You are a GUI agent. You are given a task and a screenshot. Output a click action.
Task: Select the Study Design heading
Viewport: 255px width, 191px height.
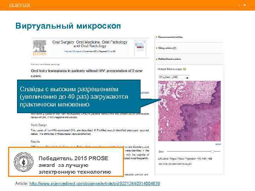(39, 125)
